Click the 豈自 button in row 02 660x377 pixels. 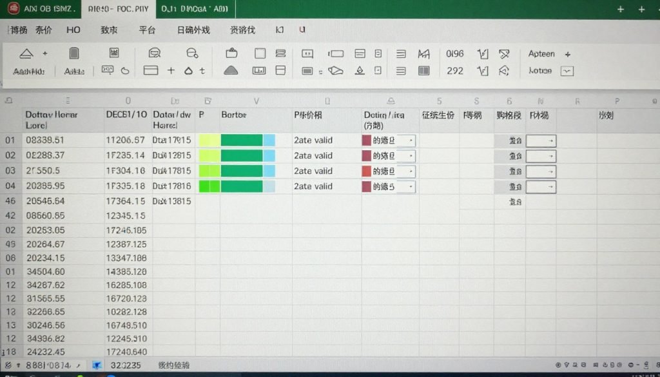tap(510, 157)
